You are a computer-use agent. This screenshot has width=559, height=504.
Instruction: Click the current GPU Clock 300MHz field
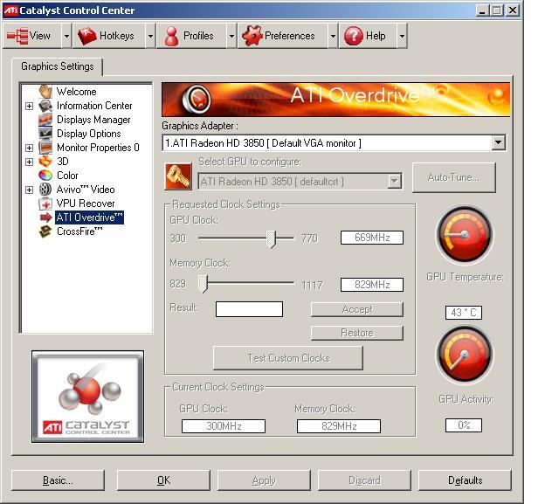(224, 426)
